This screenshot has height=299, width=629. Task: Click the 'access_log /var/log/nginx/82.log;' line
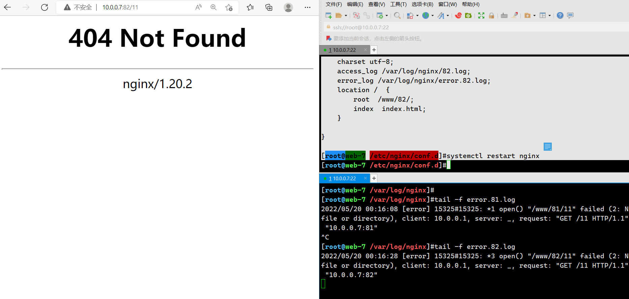(404, 71)
